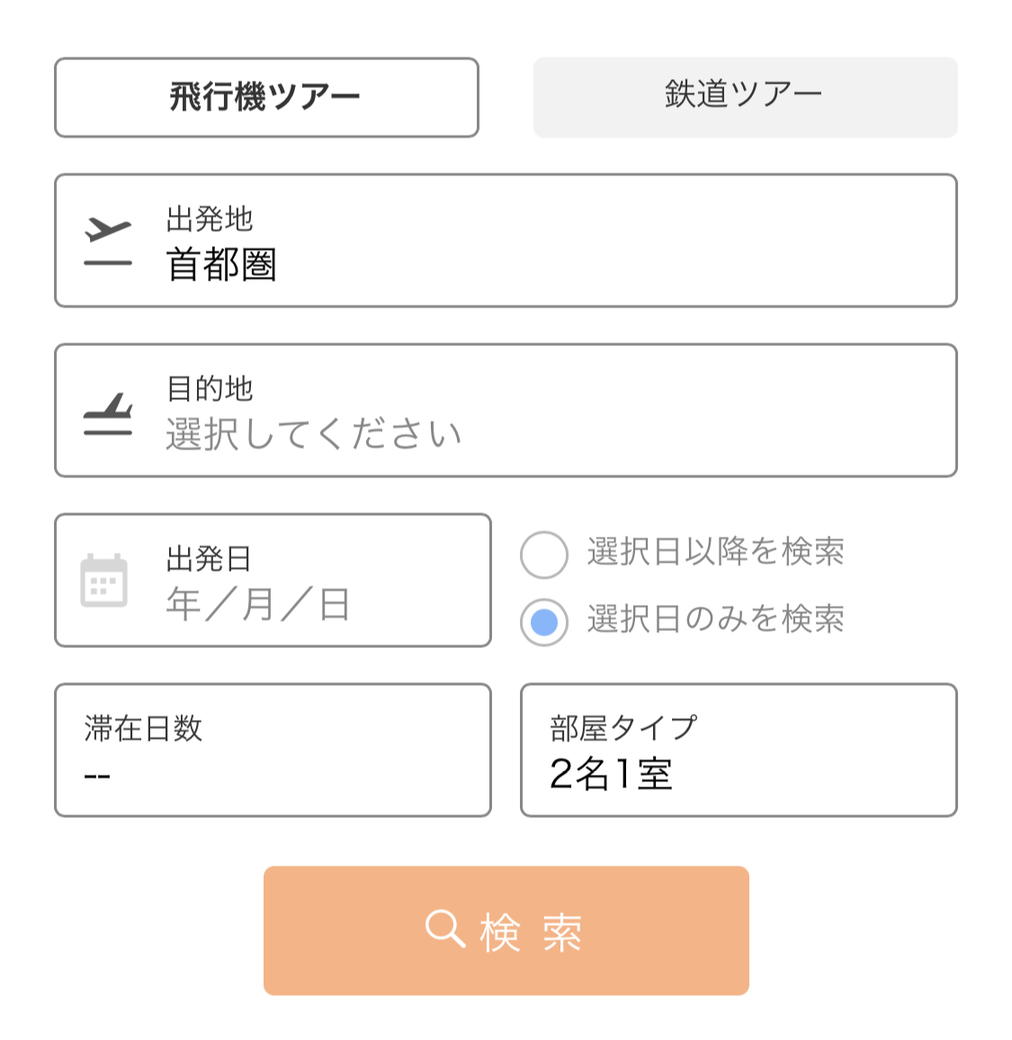The width and height of the screenshot is (1012, 1040).
Task: Open the 出発日 departure date field
Action: (x=273, y=581)
